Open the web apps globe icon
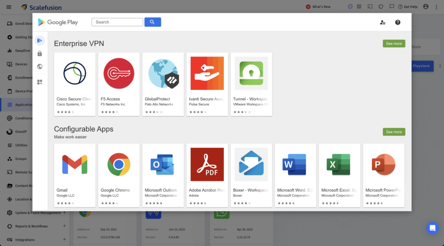The image size is (444, 246). [x=39, y=66]
